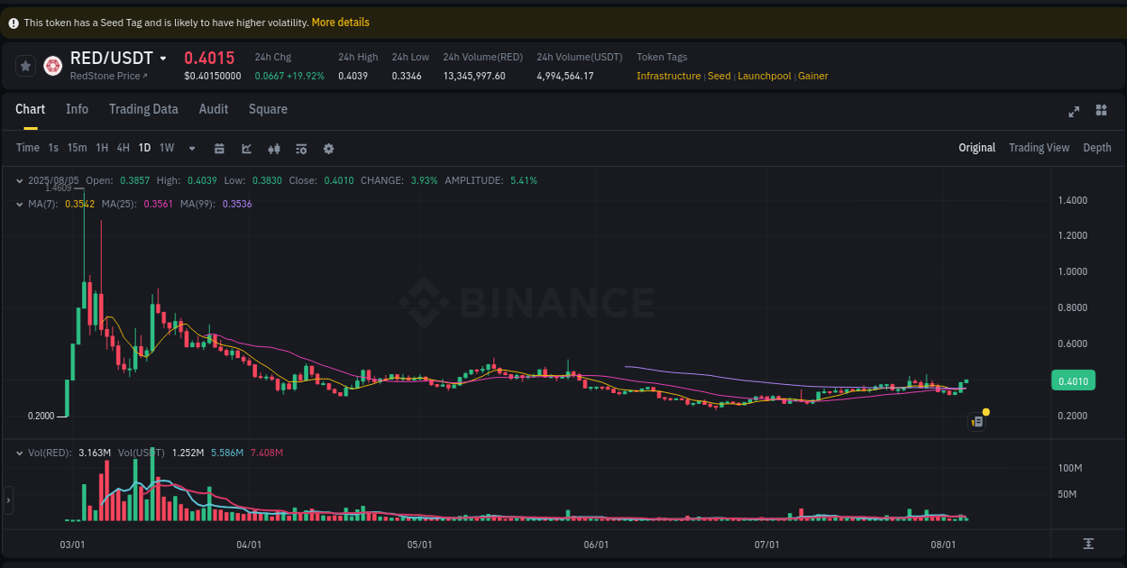
Task: Open the grid layout icon near fullscreen
Action: pyautogui.click(x=1101, y=111)
